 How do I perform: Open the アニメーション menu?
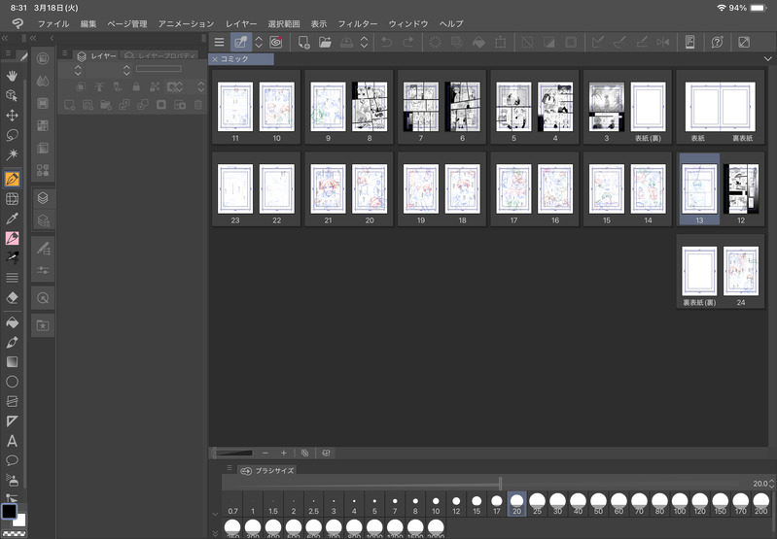[x=187, y=23]
